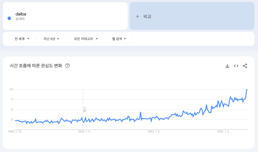Open the 전 세계 region dropdown
The image size is (258, 152).
22,39
